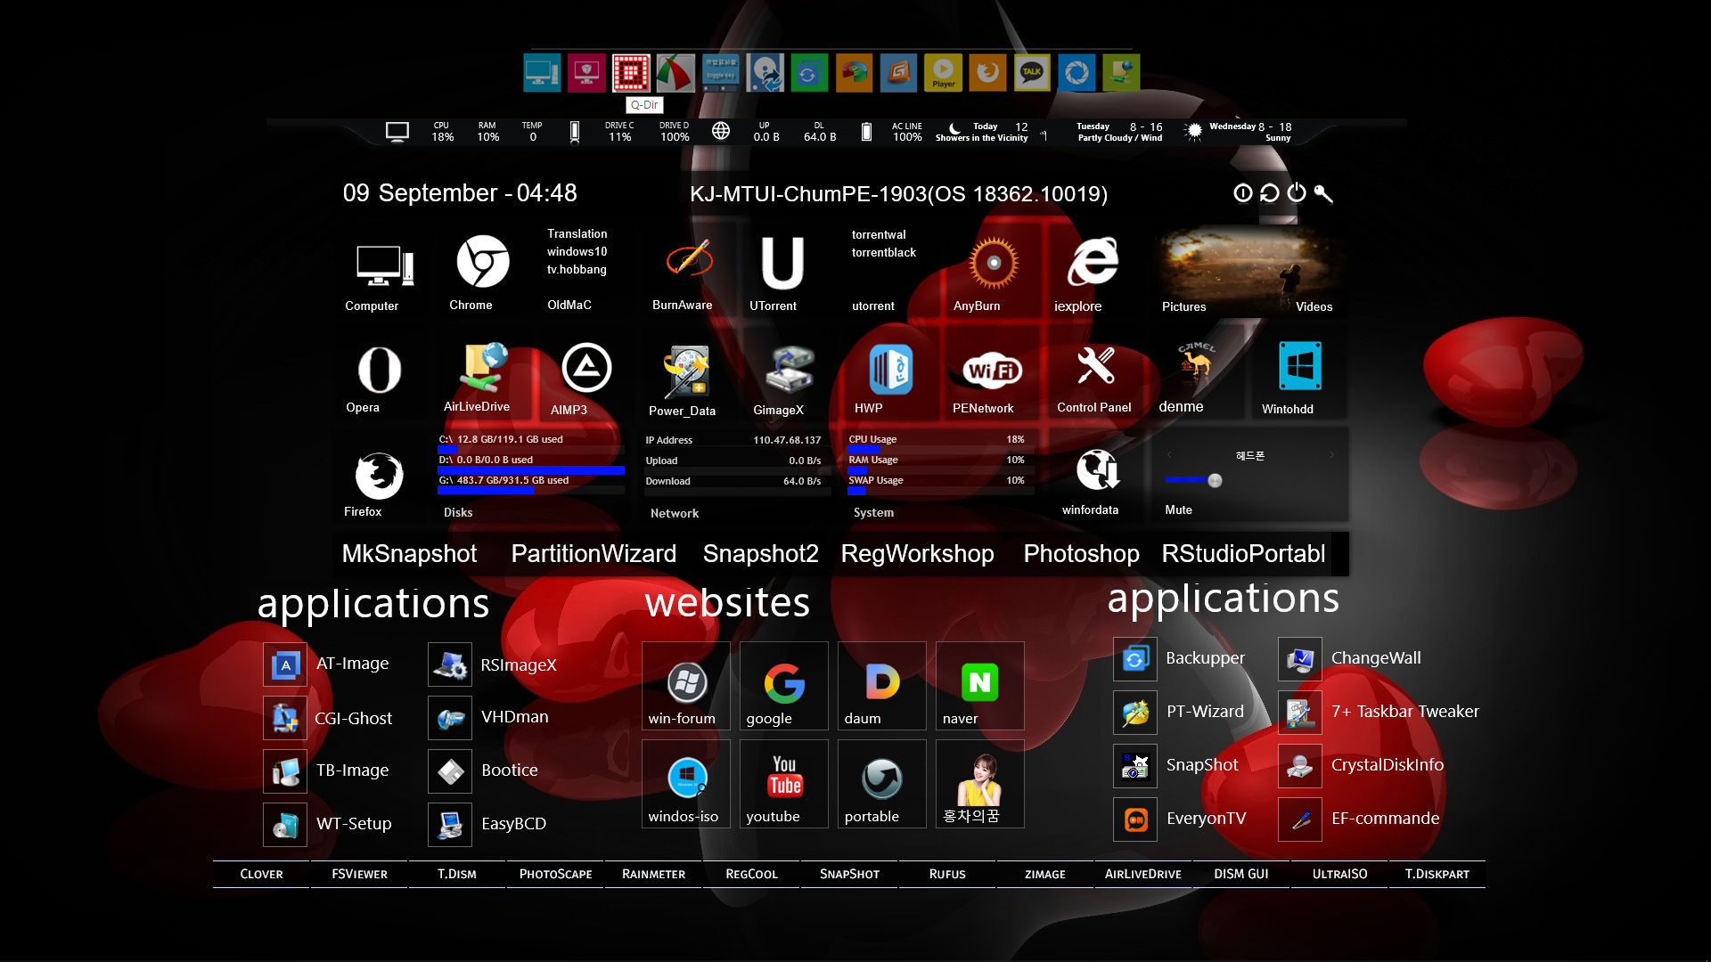Launch AnyBurn
The width and height of the screenshot is (1711, 962).
(993, 263)
